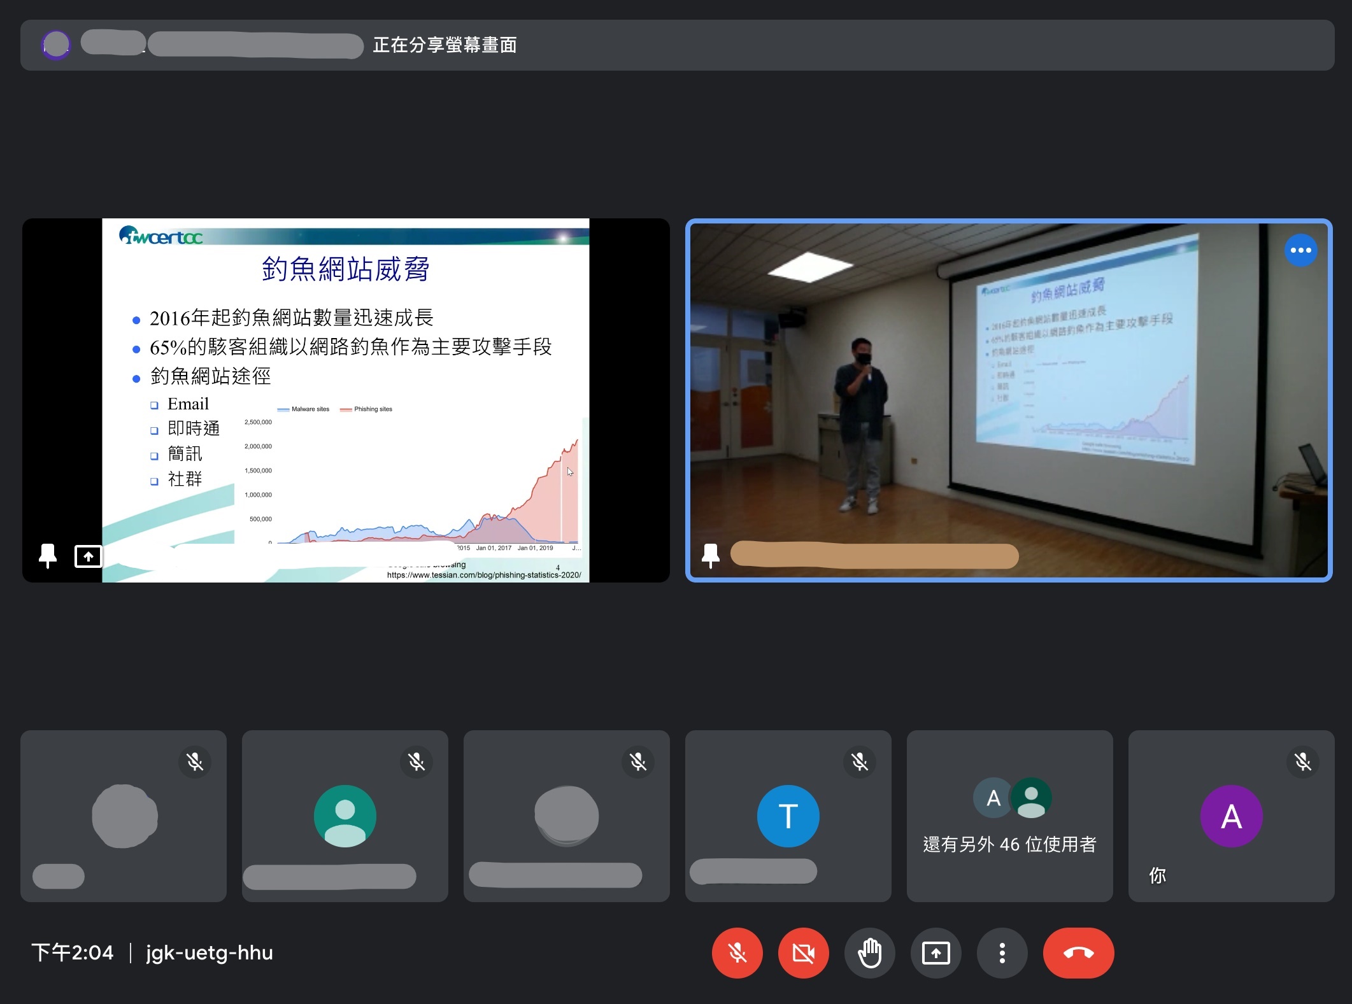Click muted mic icon on teal avatar tile
This screenshot has width=1352, height=1004.
(x=416, y=761)
